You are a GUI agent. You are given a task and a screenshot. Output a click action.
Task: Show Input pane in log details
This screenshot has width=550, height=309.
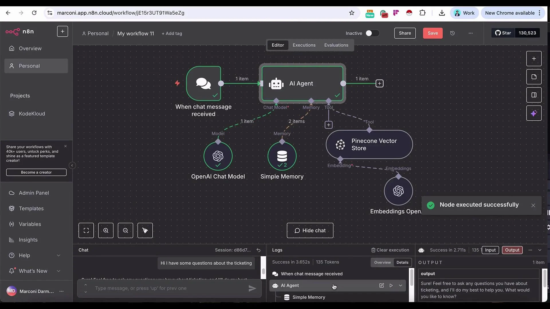(x=490, y=250)
